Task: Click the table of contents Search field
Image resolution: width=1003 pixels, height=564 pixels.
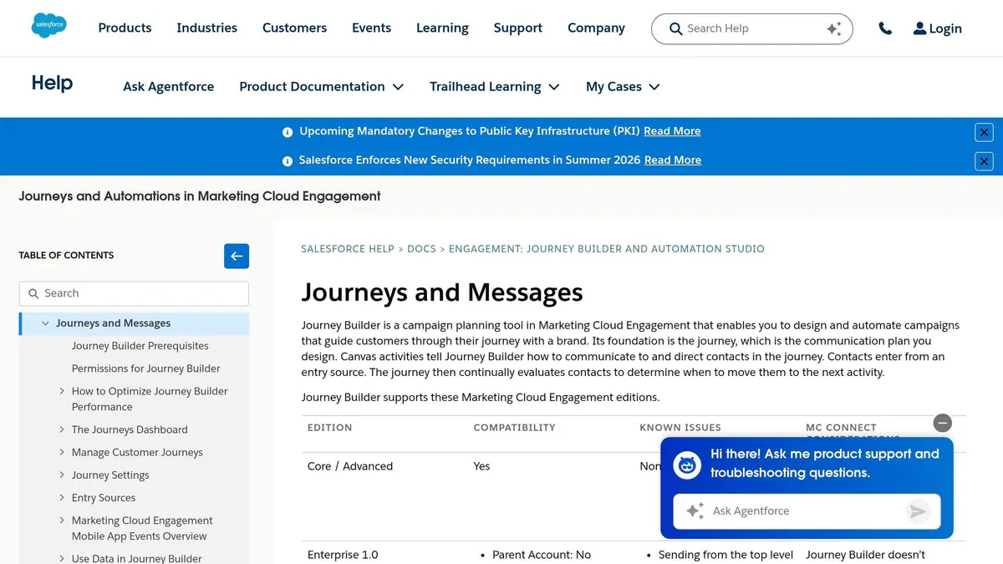Action: [134, 293]
